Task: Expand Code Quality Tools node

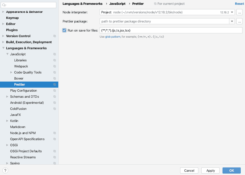Action: pyautogui.click(x=11, y=72)
